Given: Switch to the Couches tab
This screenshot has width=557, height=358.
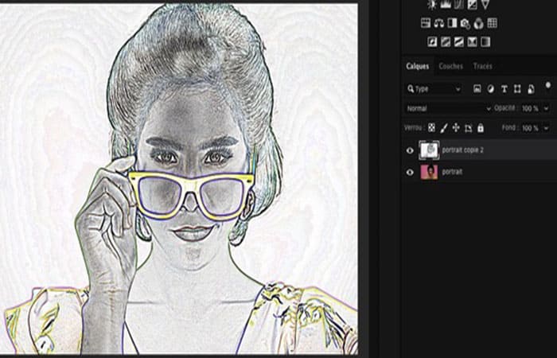Looking at the screenshot, I should pos(451,66).
